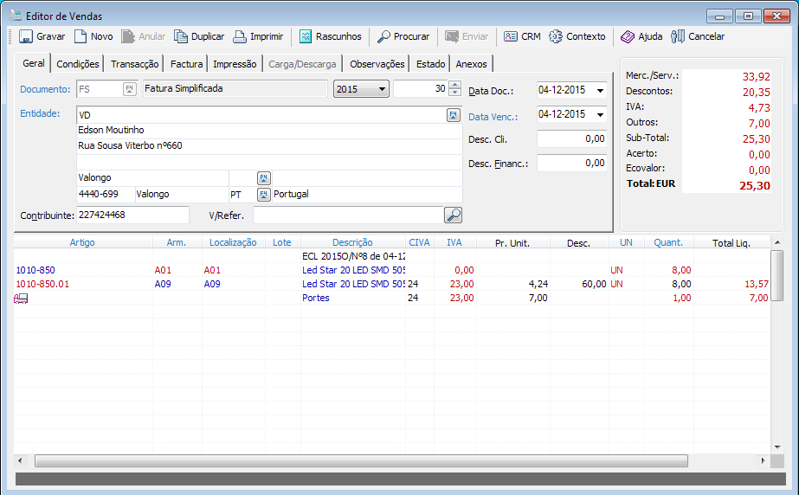Open the Observações tab

(x=377, y=64)
